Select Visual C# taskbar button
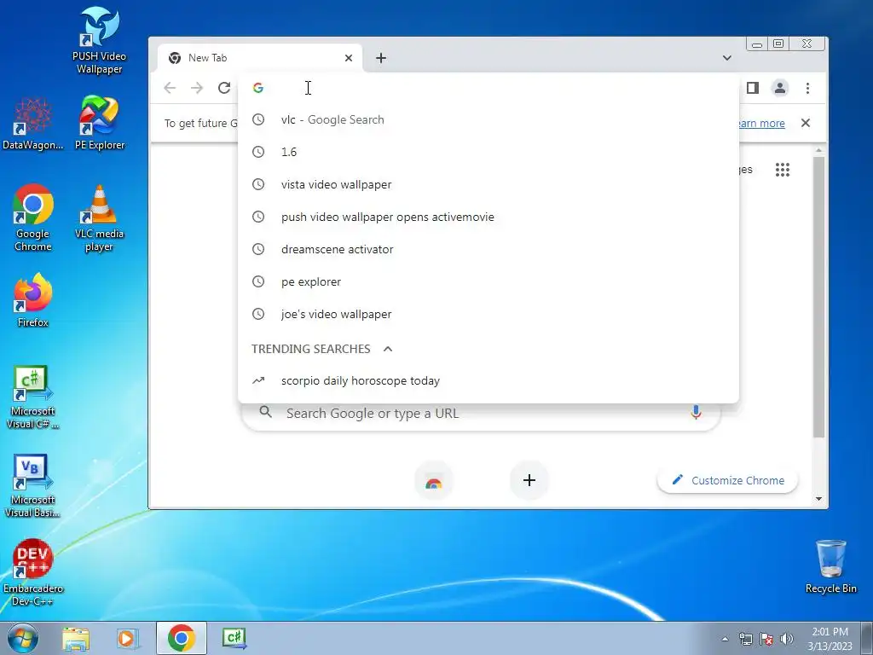The height and width of the screenshot is (655, 873). pyautogui.click(x=234, y=638)
